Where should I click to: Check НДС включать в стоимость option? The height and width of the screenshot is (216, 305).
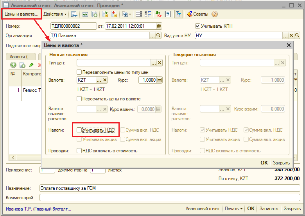point(79,150)
